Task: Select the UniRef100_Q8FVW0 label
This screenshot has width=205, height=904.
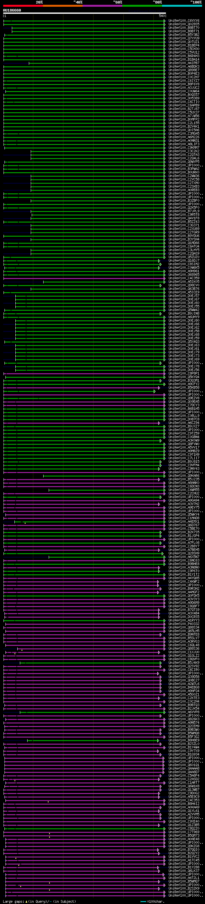Action: point(184,444)
